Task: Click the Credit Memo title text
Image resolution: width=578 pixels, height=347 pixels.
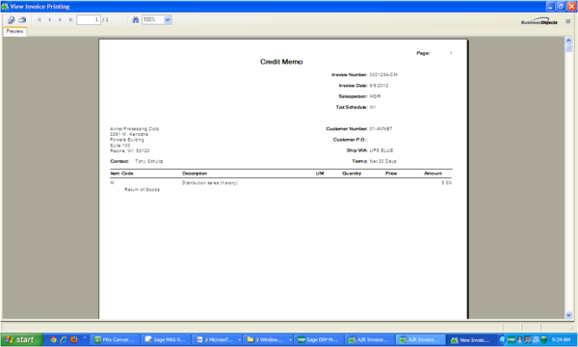Action: click(x=281, y=62)
